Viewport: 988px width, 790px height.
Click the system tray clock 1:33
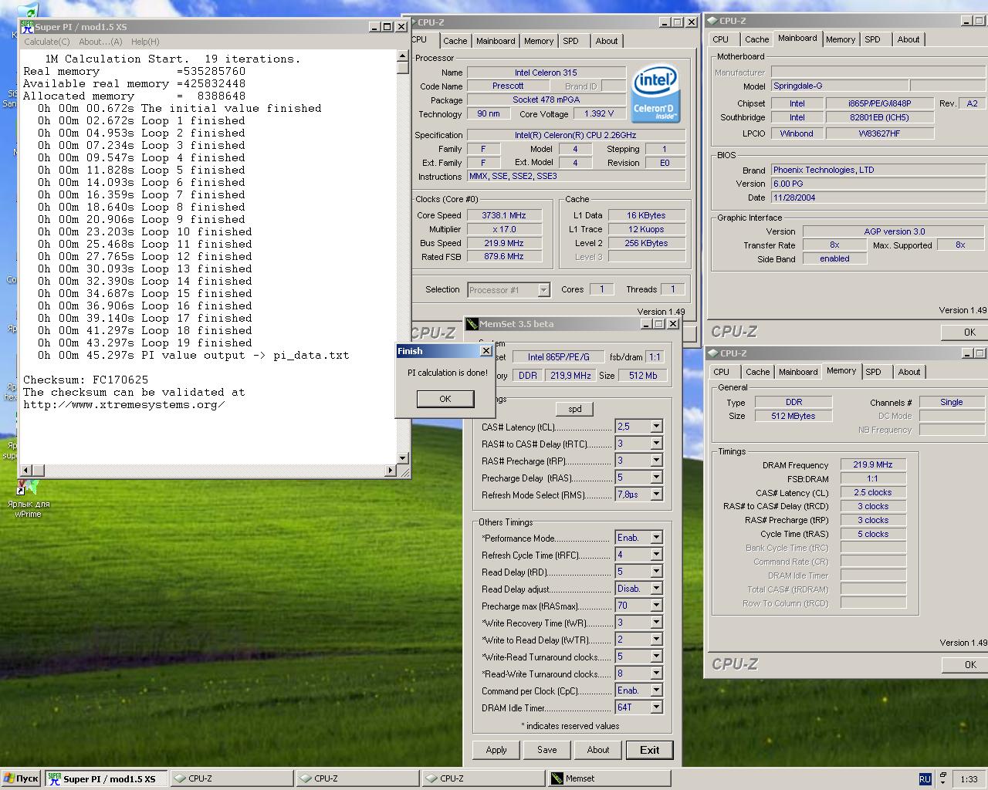click(x=969, y=779)
